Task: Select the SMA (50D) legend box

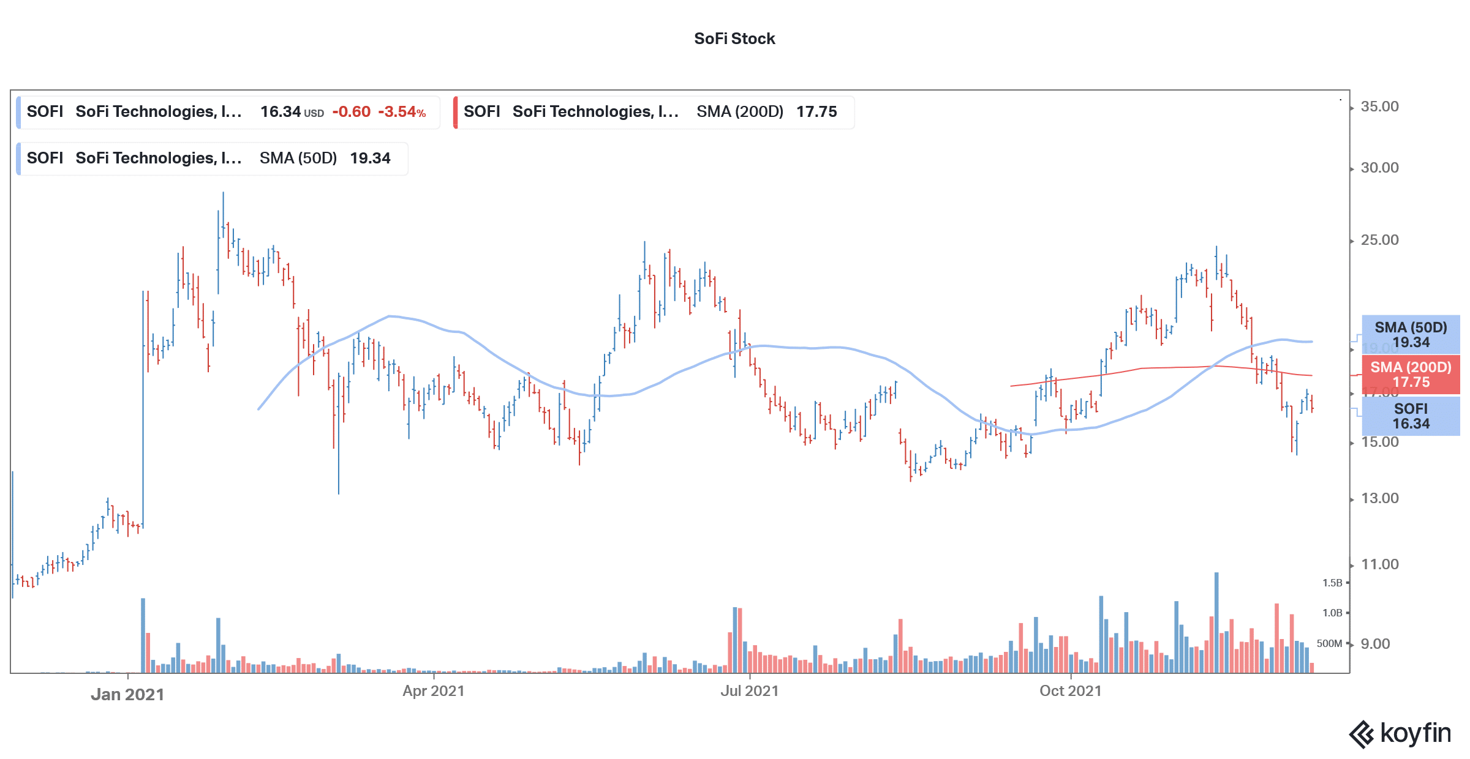Action: (x=212, y=159)
